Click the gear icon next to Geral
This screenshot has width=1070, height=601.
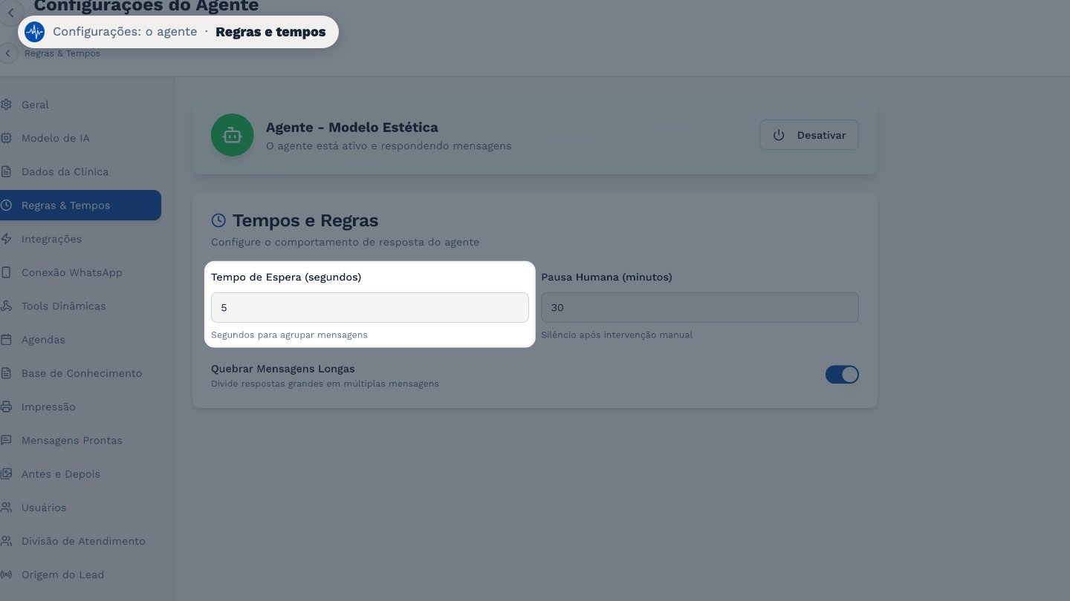tap(6, 105)
